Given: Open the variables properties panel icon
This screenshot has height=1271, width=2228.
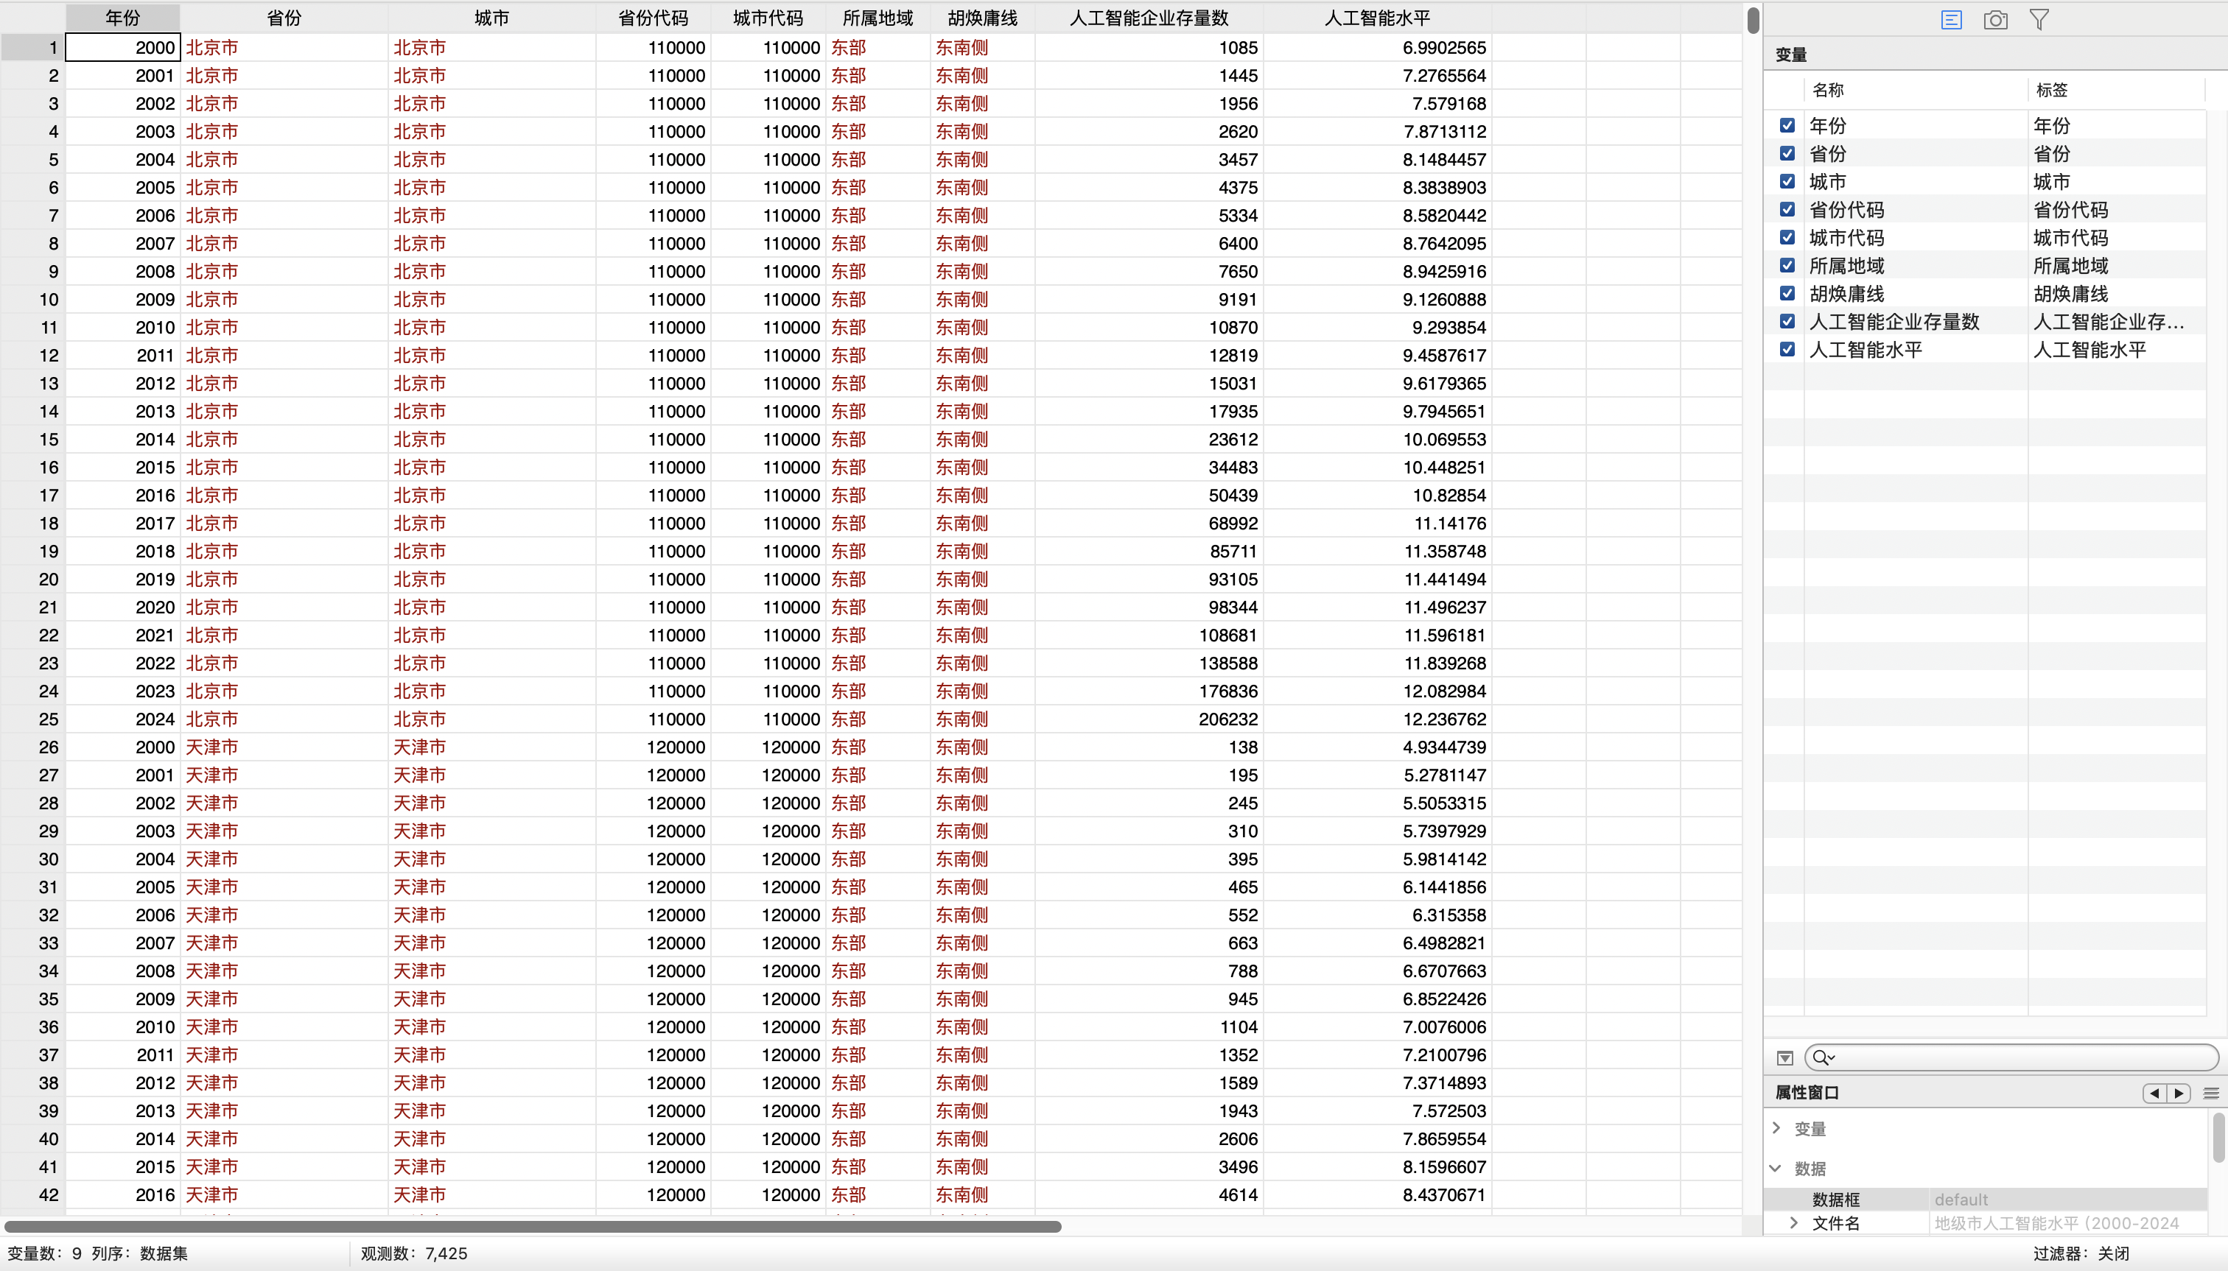Looking at the screenshot, I should (x=1951, y=20).
